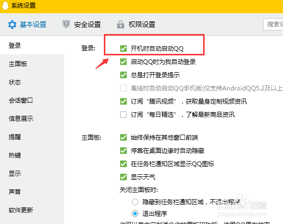Go to 提醒 in the sidebar
283x224 pixels.
[15, 137]
